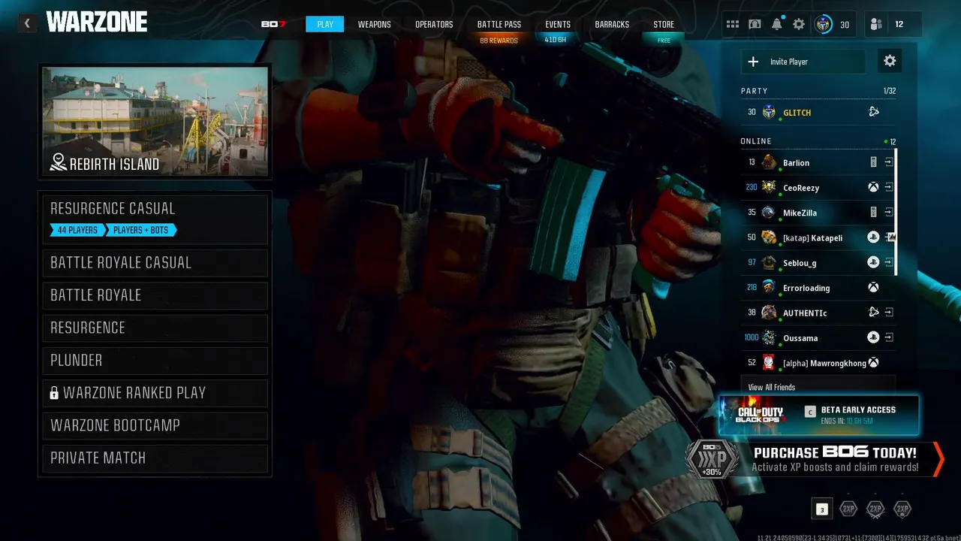
Task: Click the key 3 hint box
Action: pyautogui.click(x=822, y=509)
